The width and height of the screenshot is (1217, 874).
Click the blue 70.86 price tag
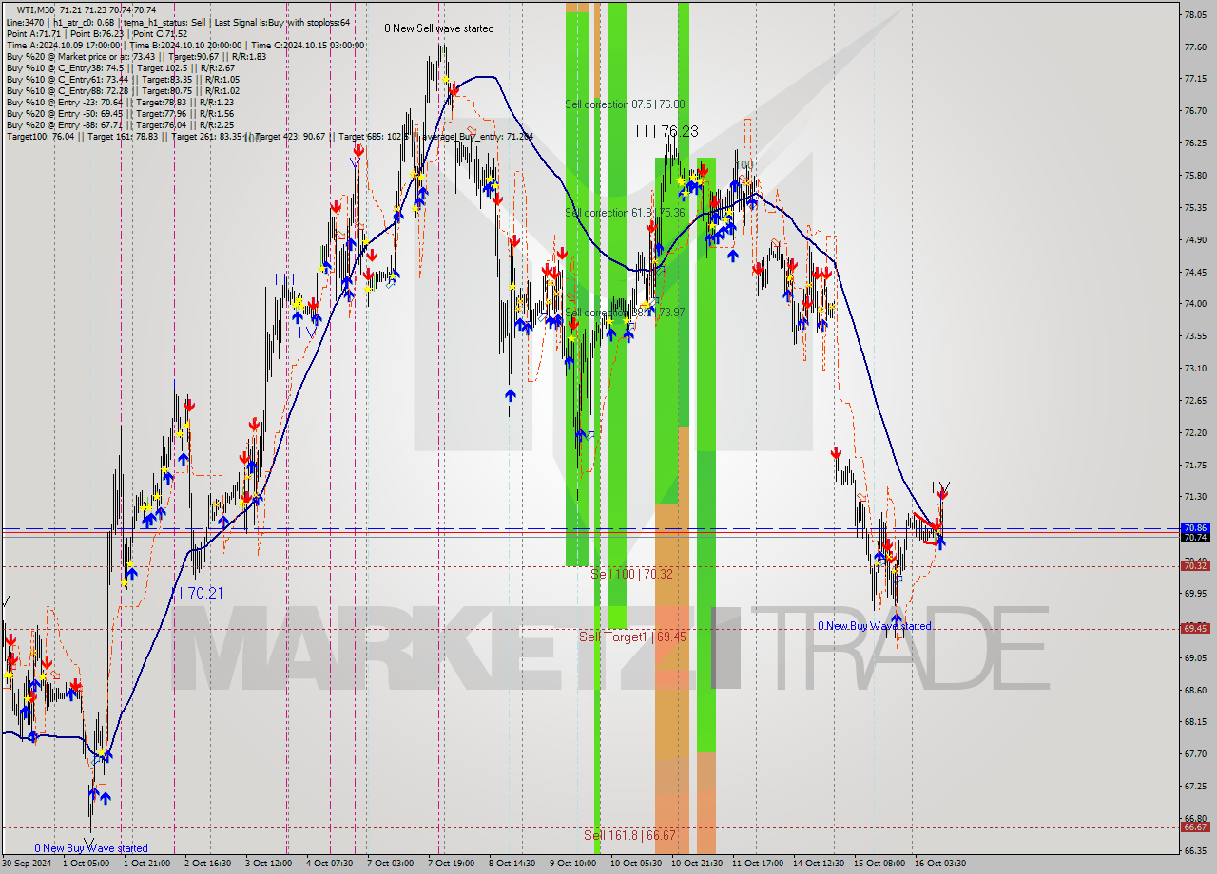pyautogui.click(x=1194, y=527)
